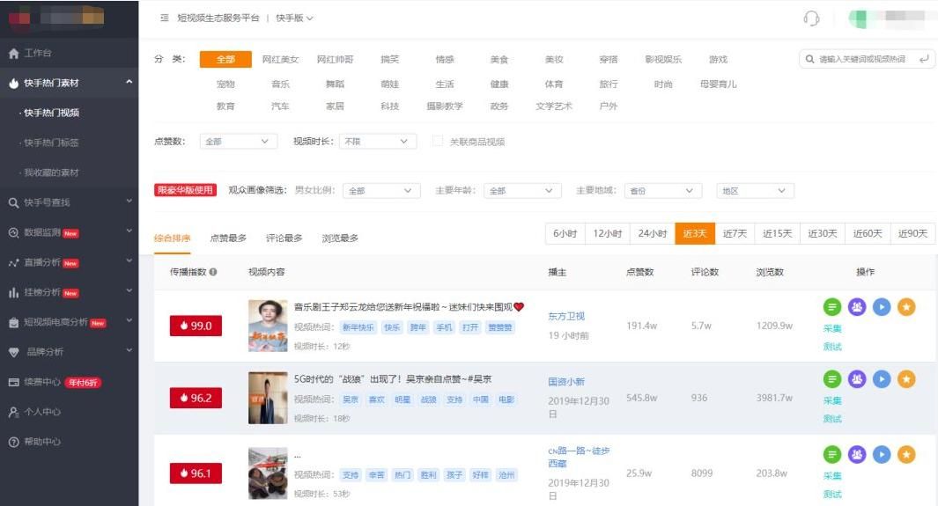Open 东方卫视 broadcaster link

point(566,316)
